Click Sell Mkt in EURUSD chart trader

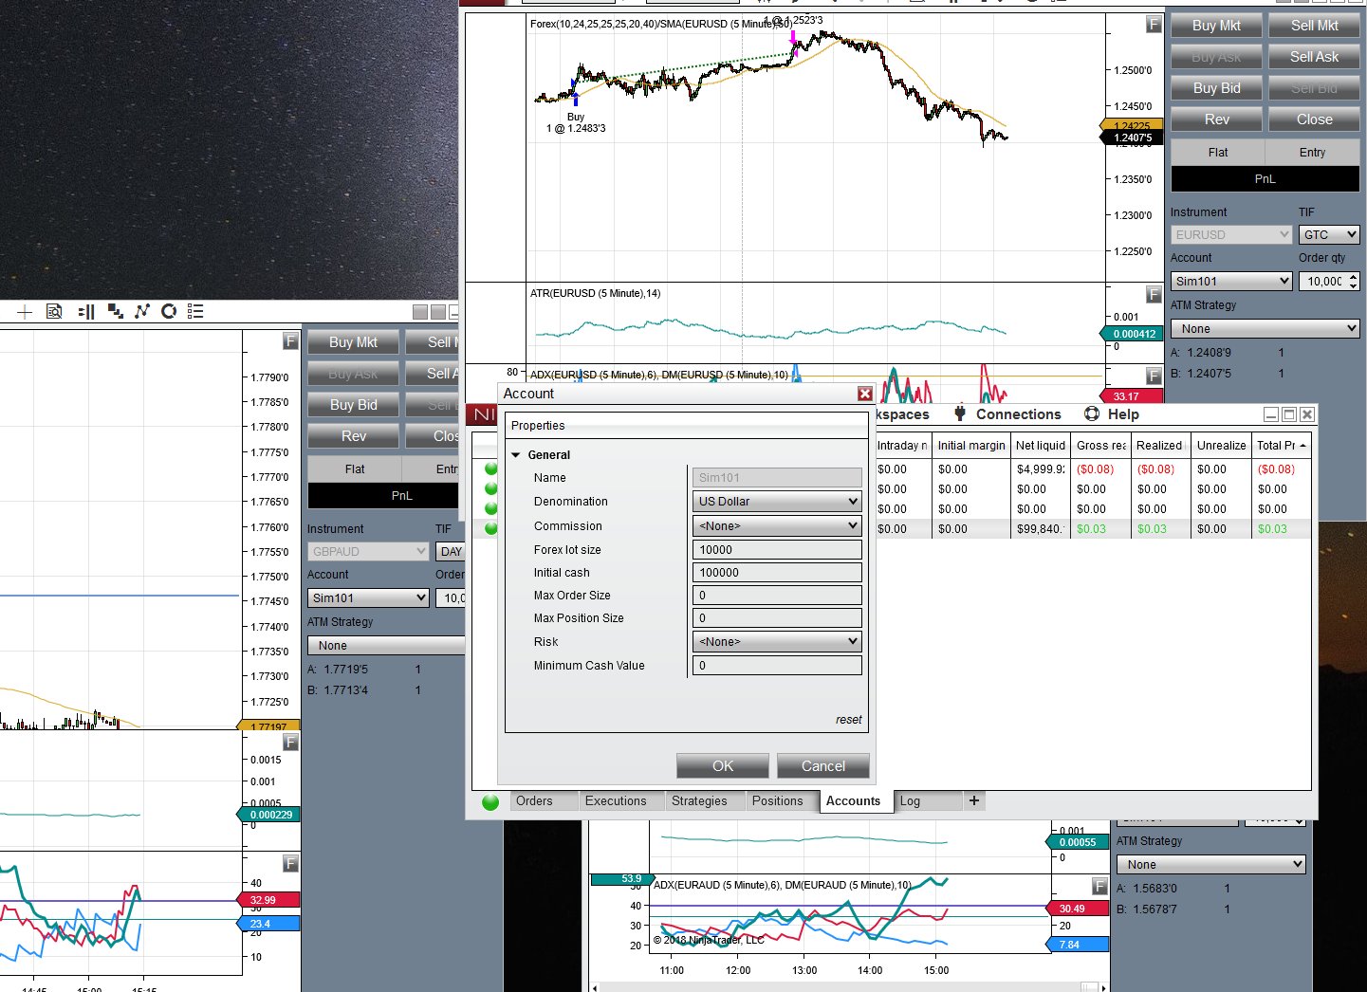point(1314,26)
